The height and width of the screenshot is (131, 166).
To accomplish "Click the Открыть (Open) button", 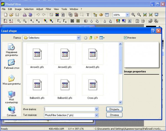I will [x=114, y=109].
